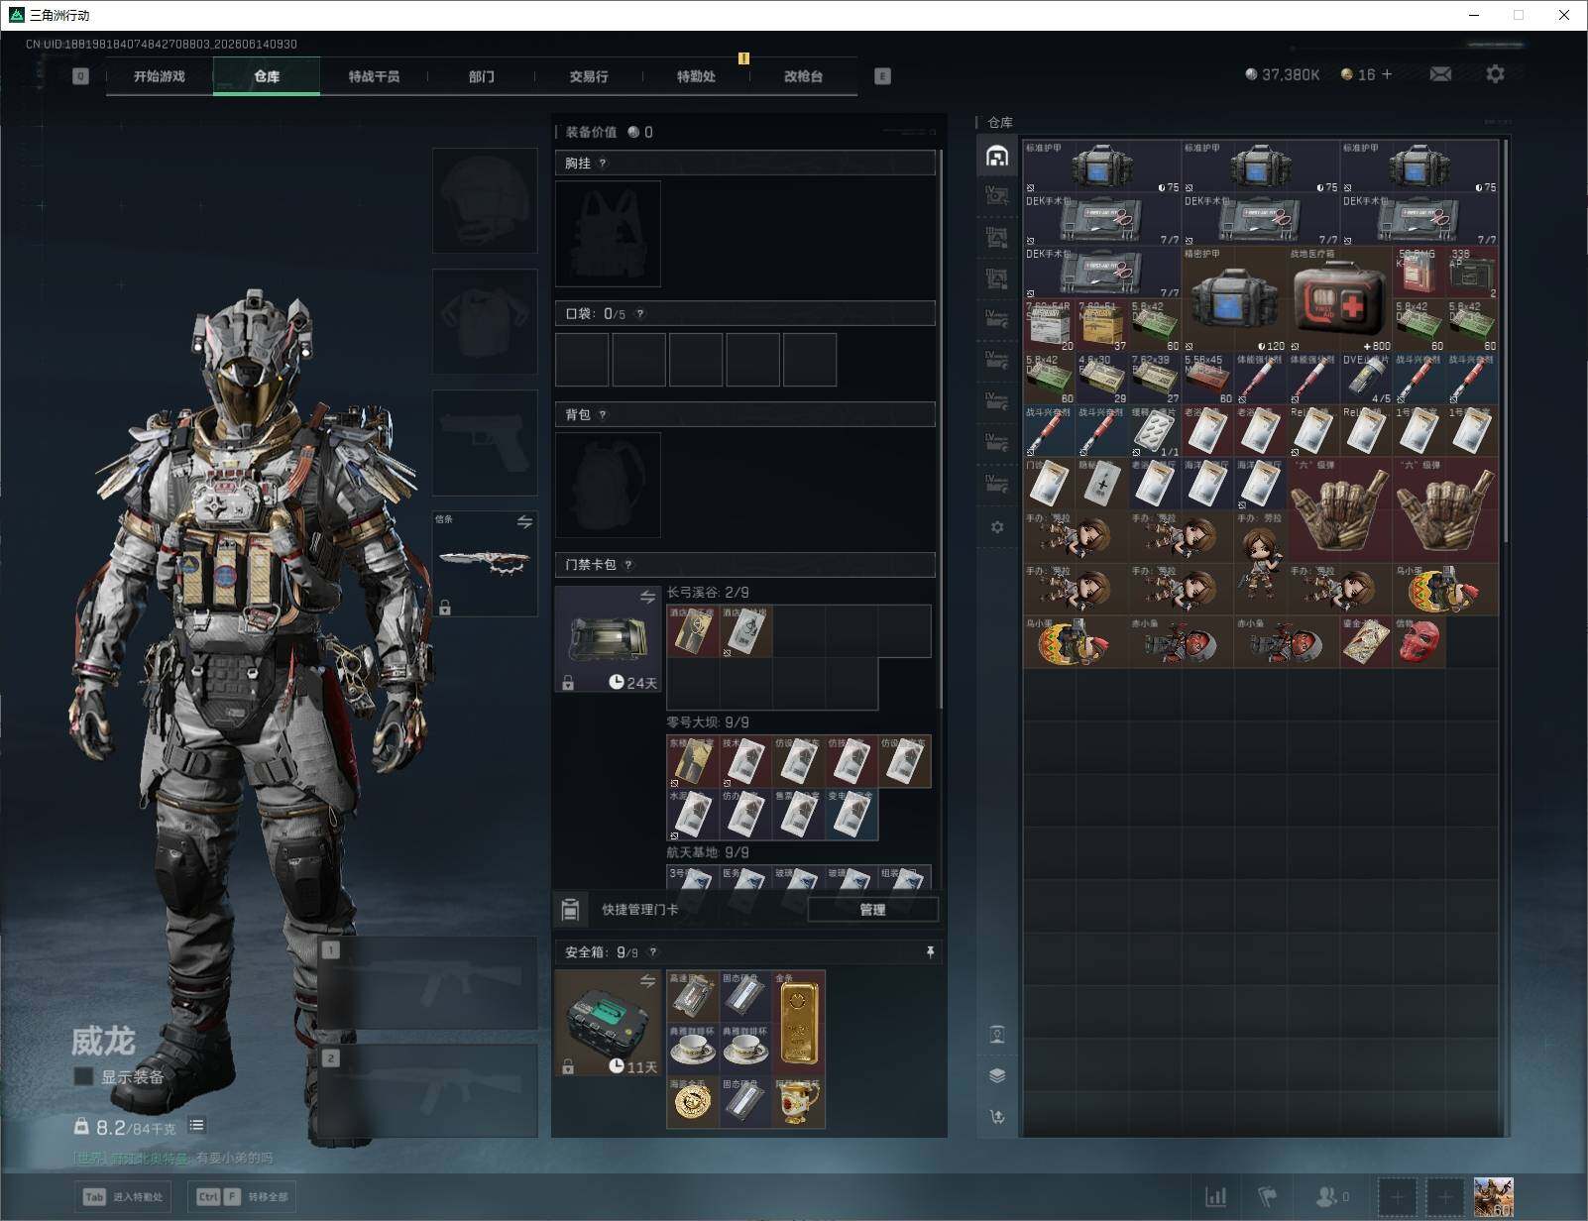Click the empty body armor slot
The width and height of the screenshot is (1588, 1221).
(485, 321)
